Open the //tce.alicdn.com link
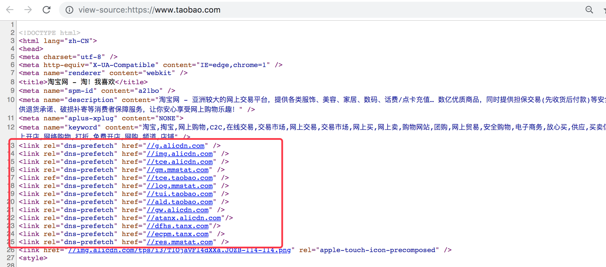606x267 pixels. [180, 162]
